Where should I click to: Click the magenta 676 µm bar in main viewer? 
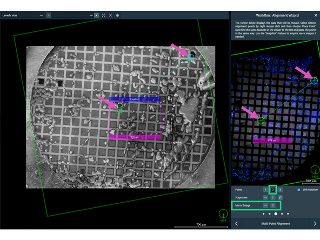click(135, 137)
